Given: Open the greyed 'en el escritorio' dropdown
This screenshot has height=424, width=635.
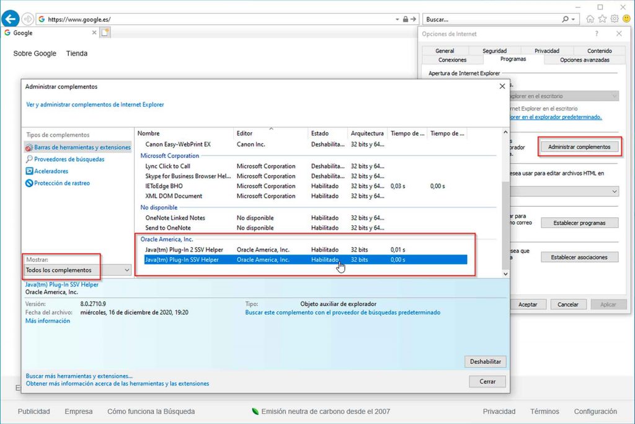Looking at the screenshot, I should click(563, 96).
